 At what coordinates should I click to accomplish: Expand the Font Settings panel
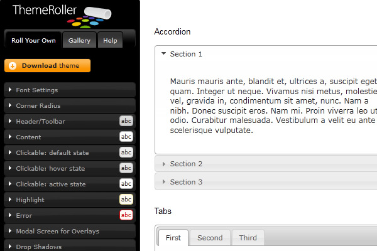(70, 90)
